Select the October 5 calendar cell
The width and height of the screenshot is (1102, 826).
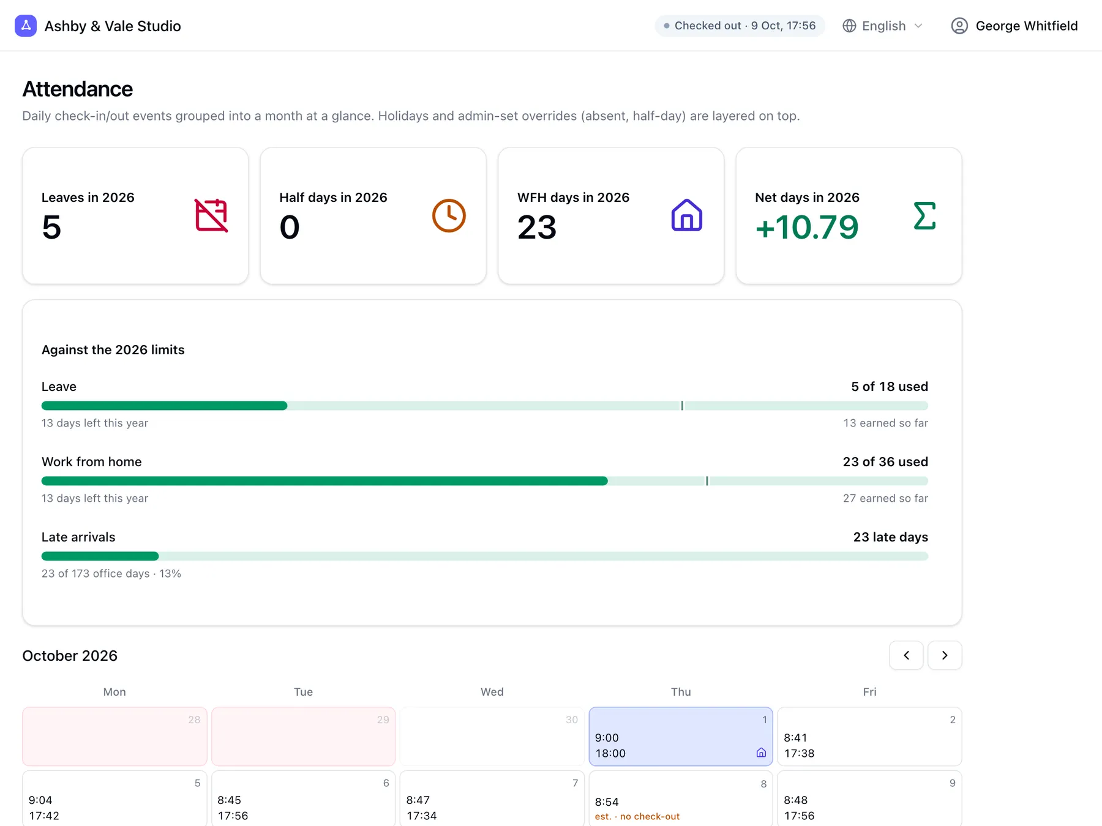[x=114, y=798]
